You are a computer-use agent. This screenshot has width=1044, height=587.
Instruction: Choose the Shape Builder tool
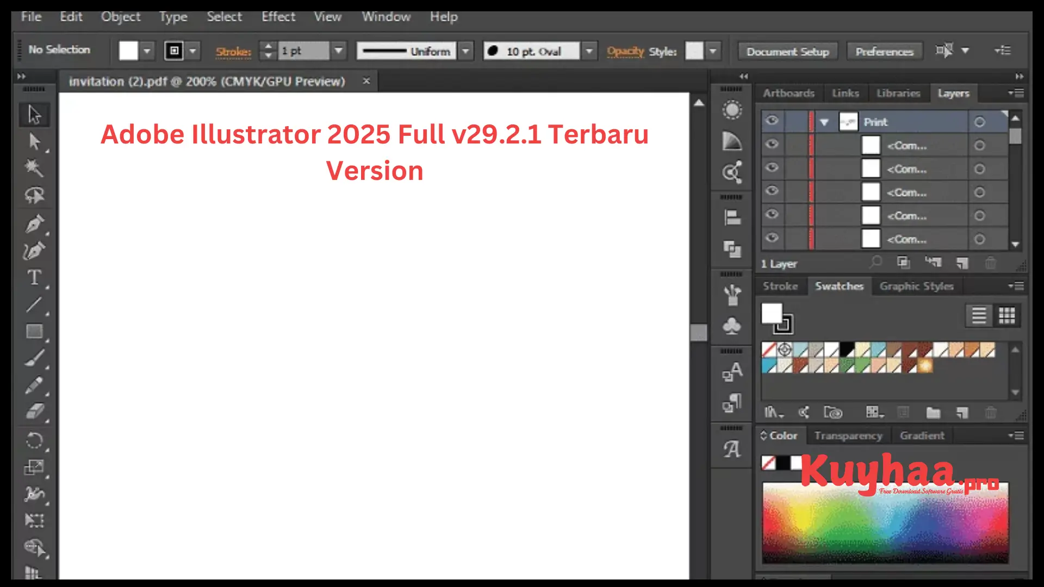[x=34, y=548]
